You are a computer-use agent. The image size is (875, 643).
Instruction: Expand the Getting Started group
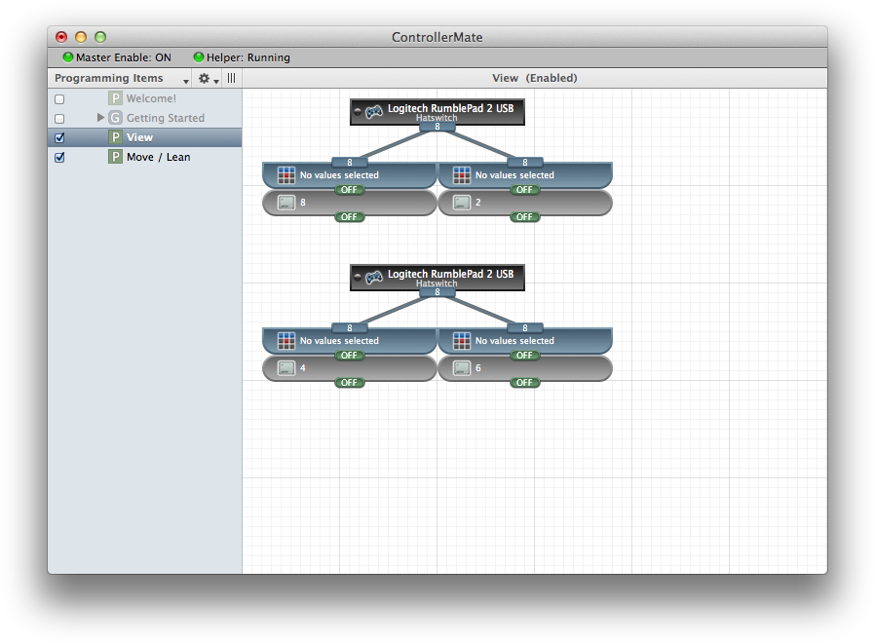(x=100, y=117)
